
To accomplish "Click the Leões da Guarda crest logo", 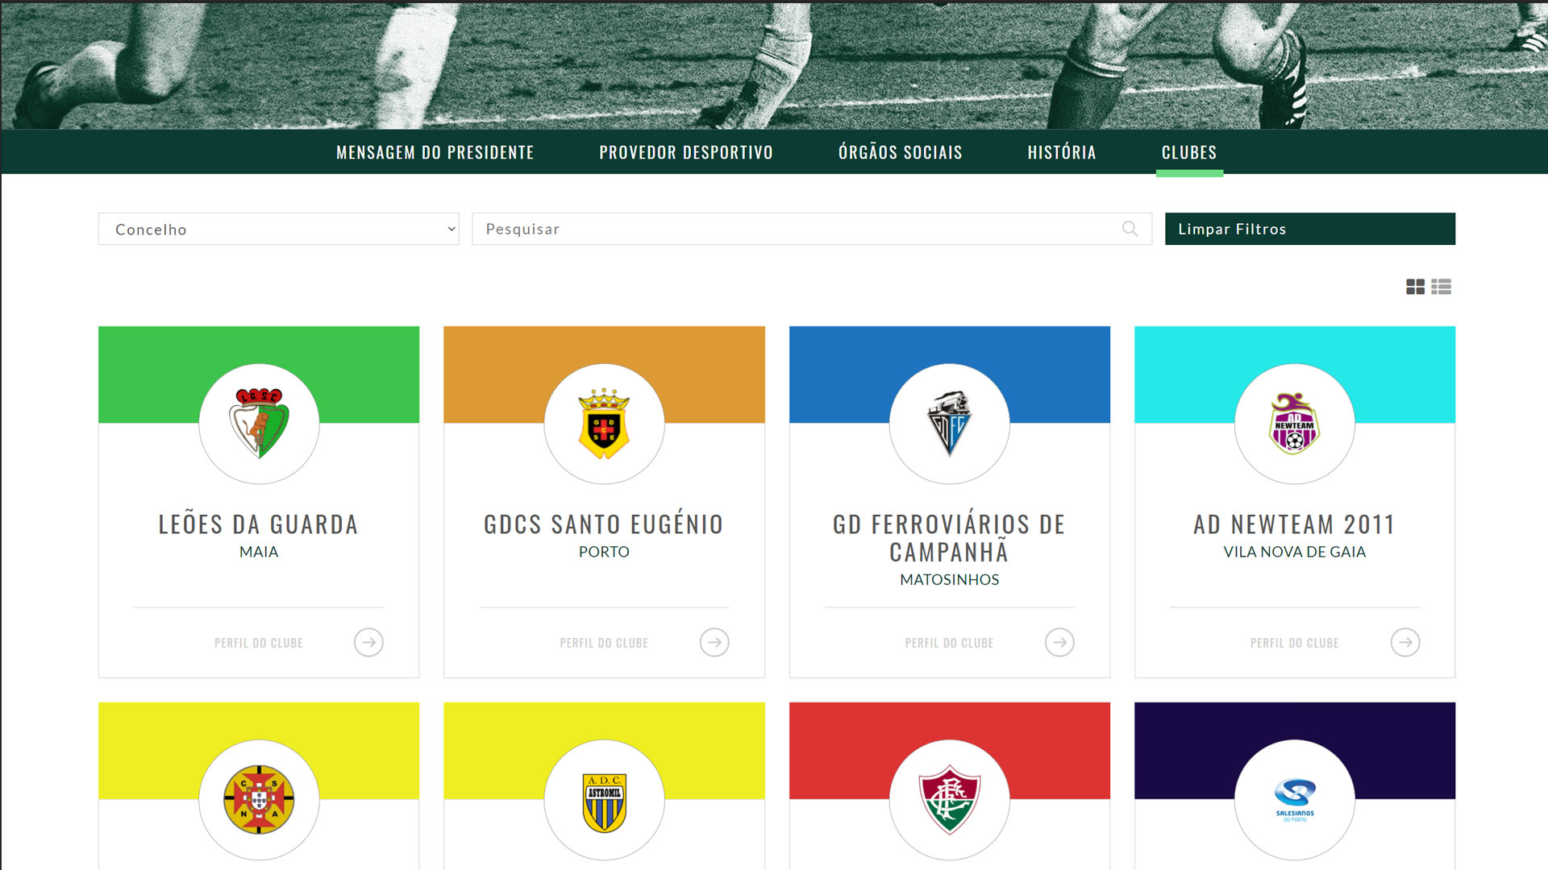I will 259,424.
